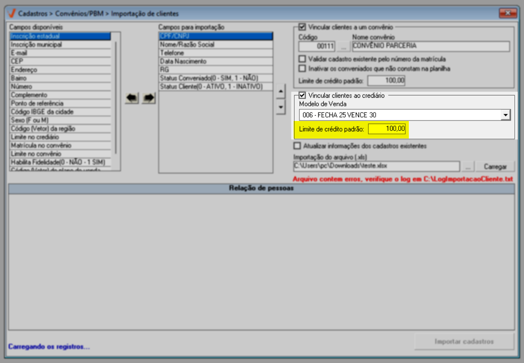
Task: Select Bairro in available fields
Action: pos(60,78)
